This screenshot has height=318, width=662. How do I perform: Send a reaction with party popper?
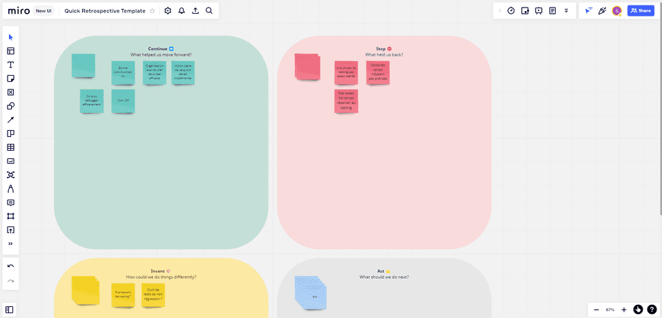(603, 11)
